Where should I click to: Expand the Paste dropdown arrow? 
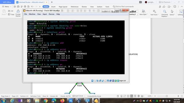[x=6, y=14]
